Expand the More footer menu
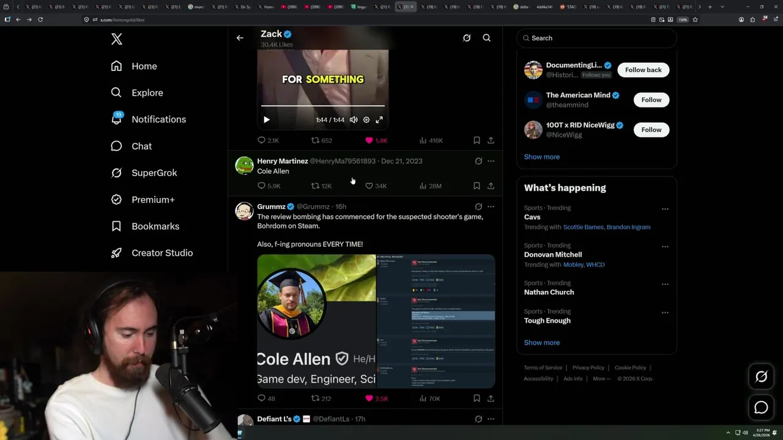 click(x=601, y=379)
